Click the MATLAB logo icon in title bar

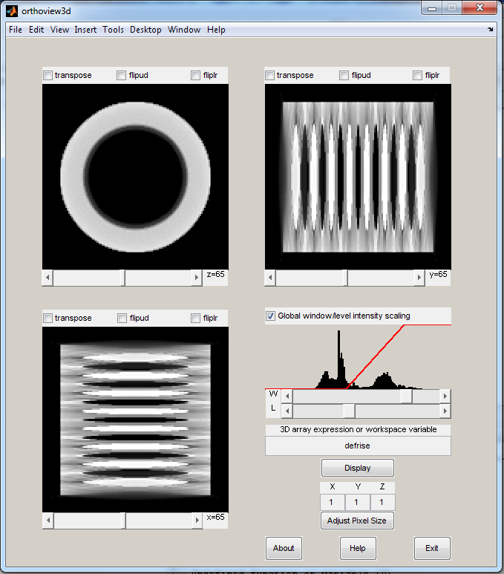12,11
